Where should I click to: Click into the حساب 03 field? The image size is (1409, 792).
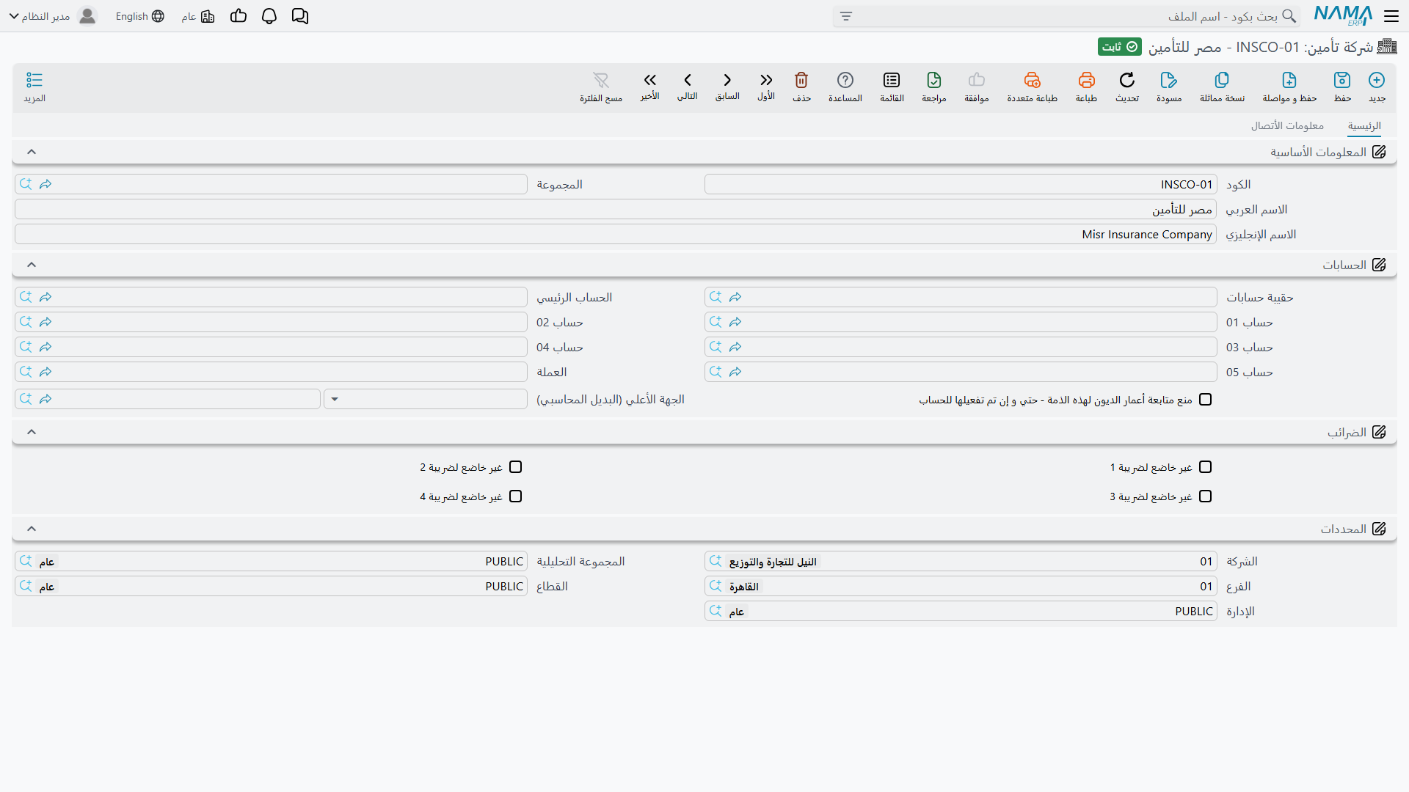tap(961, 347)
